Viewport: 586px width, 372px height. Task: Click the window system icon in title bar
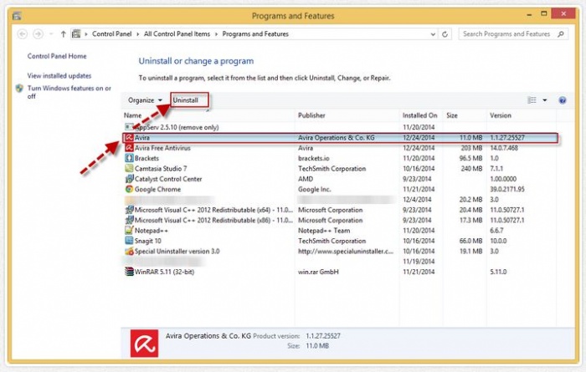pyautogui.click(x=17, y=16)
